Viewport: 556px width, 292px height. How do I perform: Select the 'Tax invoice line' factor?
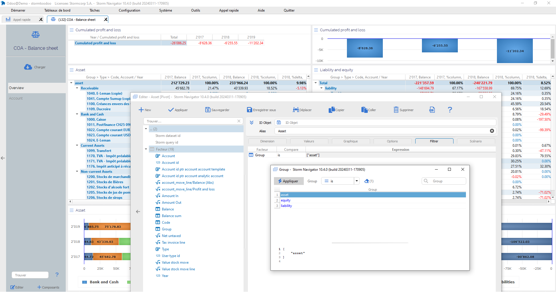click(173, 243)
